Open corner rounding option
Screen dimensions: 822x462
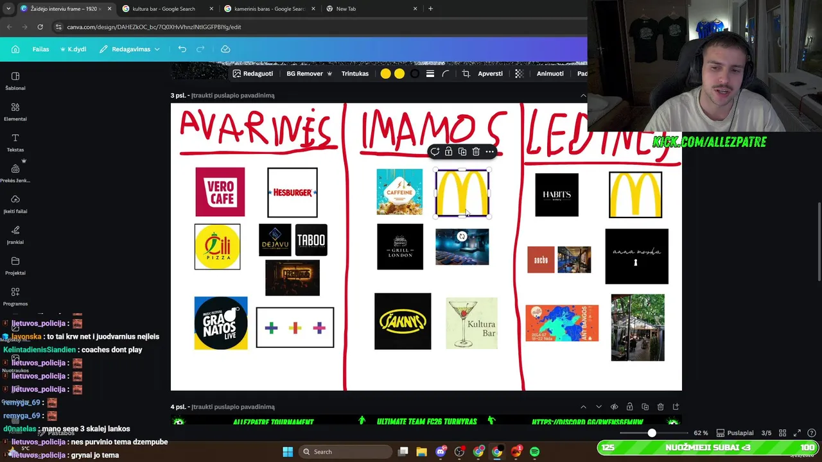click(446, 74)
